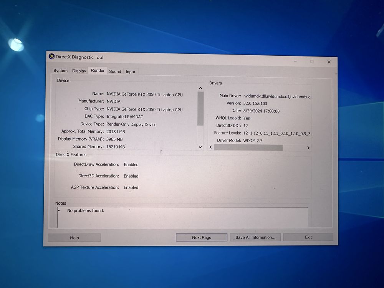This screenshot has width=384, height=288.
Task: Click the Drivers panel horizontal scrollbar thumb
Action: coord(248,147)
